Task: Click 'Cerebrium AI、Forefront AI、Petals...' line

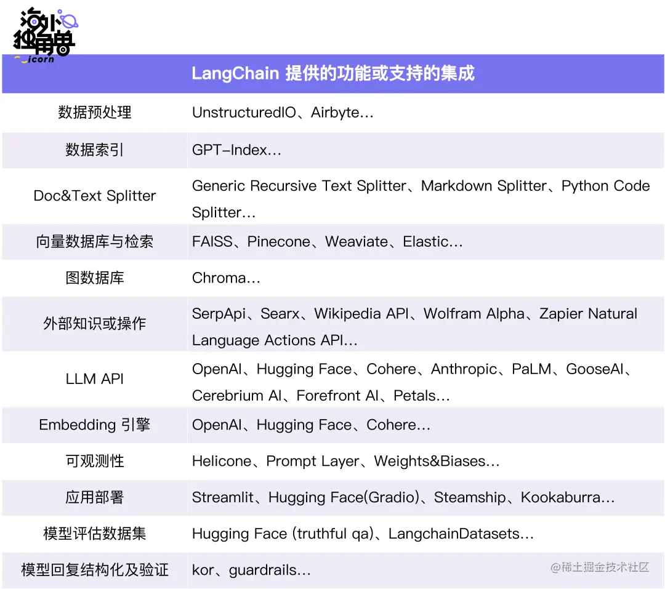Action: point(321,396)
